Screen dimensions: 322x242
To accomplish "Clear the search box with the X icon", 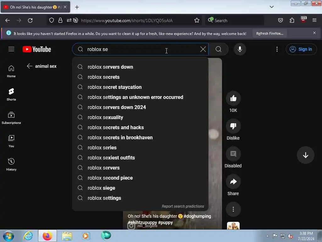I will (x=203, y=49).
